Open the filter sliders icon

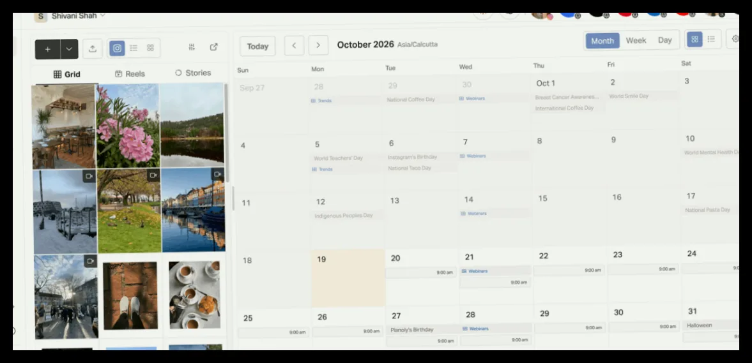(x=192, y=47)
